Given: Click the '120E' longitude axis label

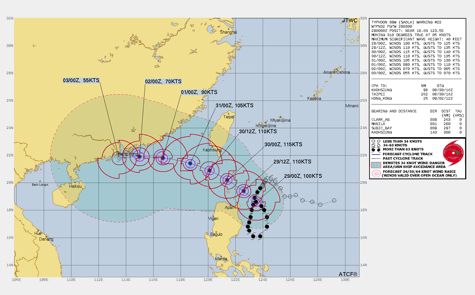Looking at the screenshot, I should (208, 280).
